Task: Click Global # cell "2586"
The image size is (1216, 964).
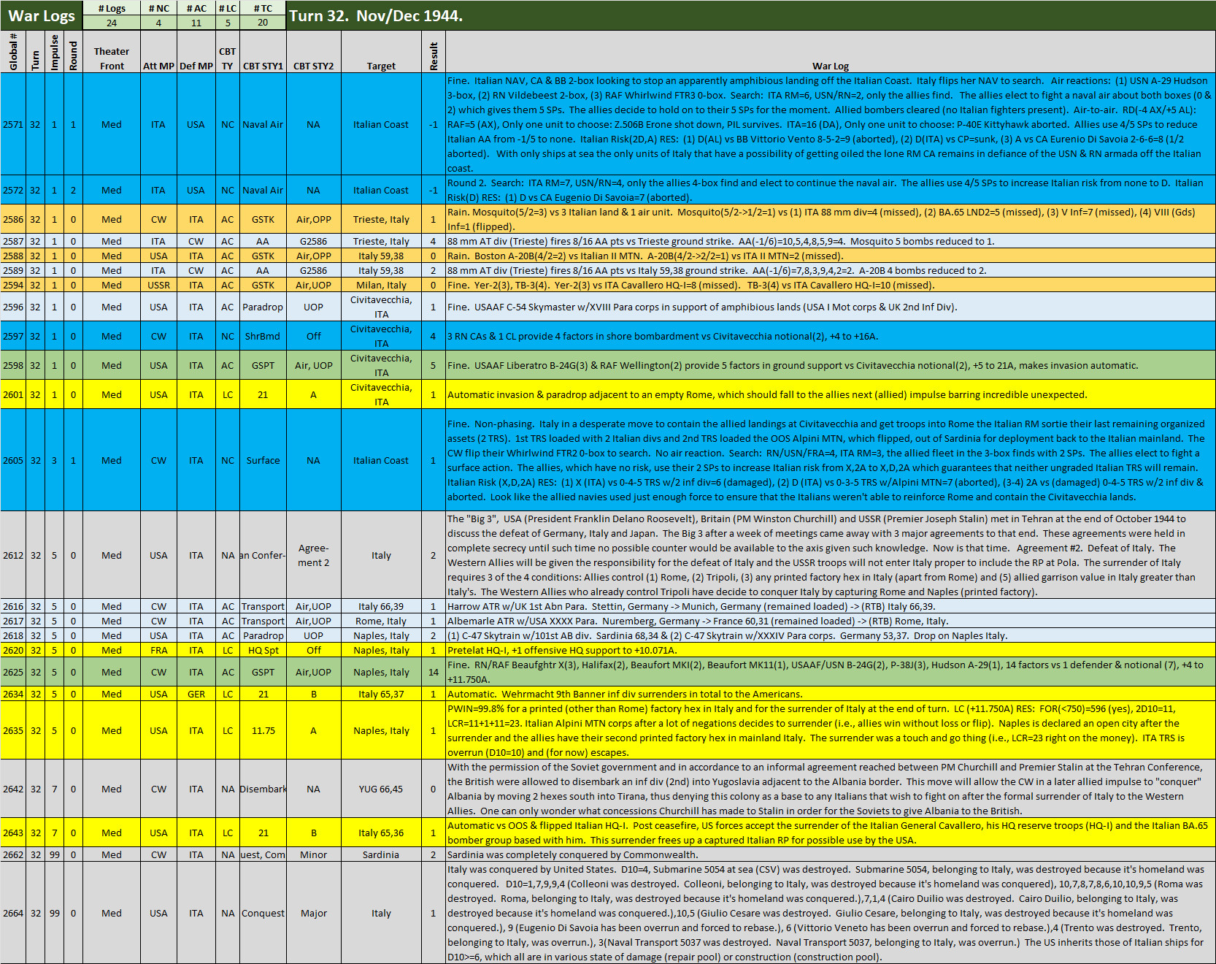Action: click(x=13, y=219)
